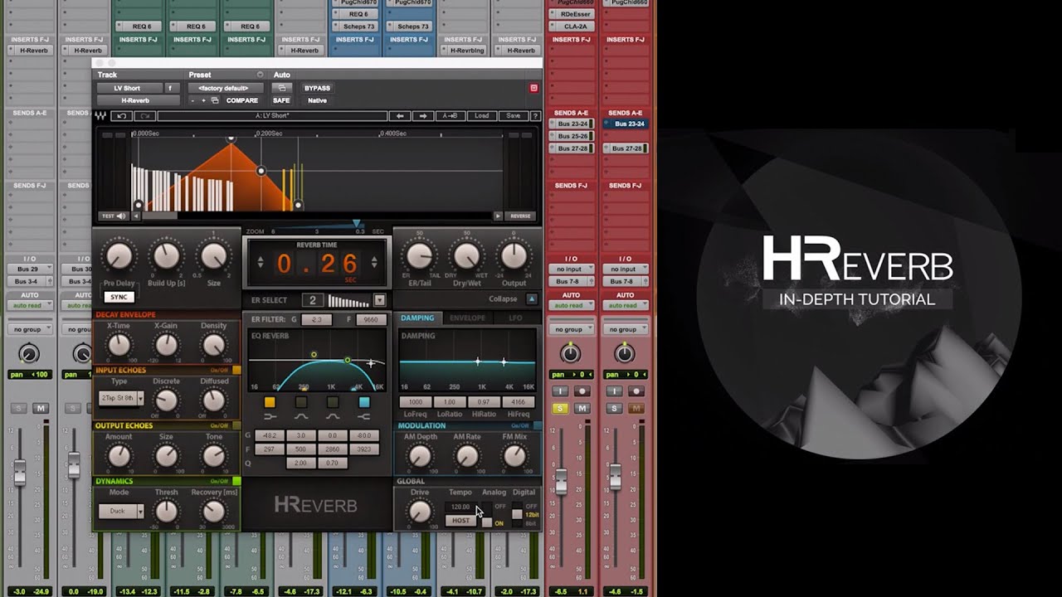Click the Save menu button
The image size is (1062, 597).
pos(513,116)
